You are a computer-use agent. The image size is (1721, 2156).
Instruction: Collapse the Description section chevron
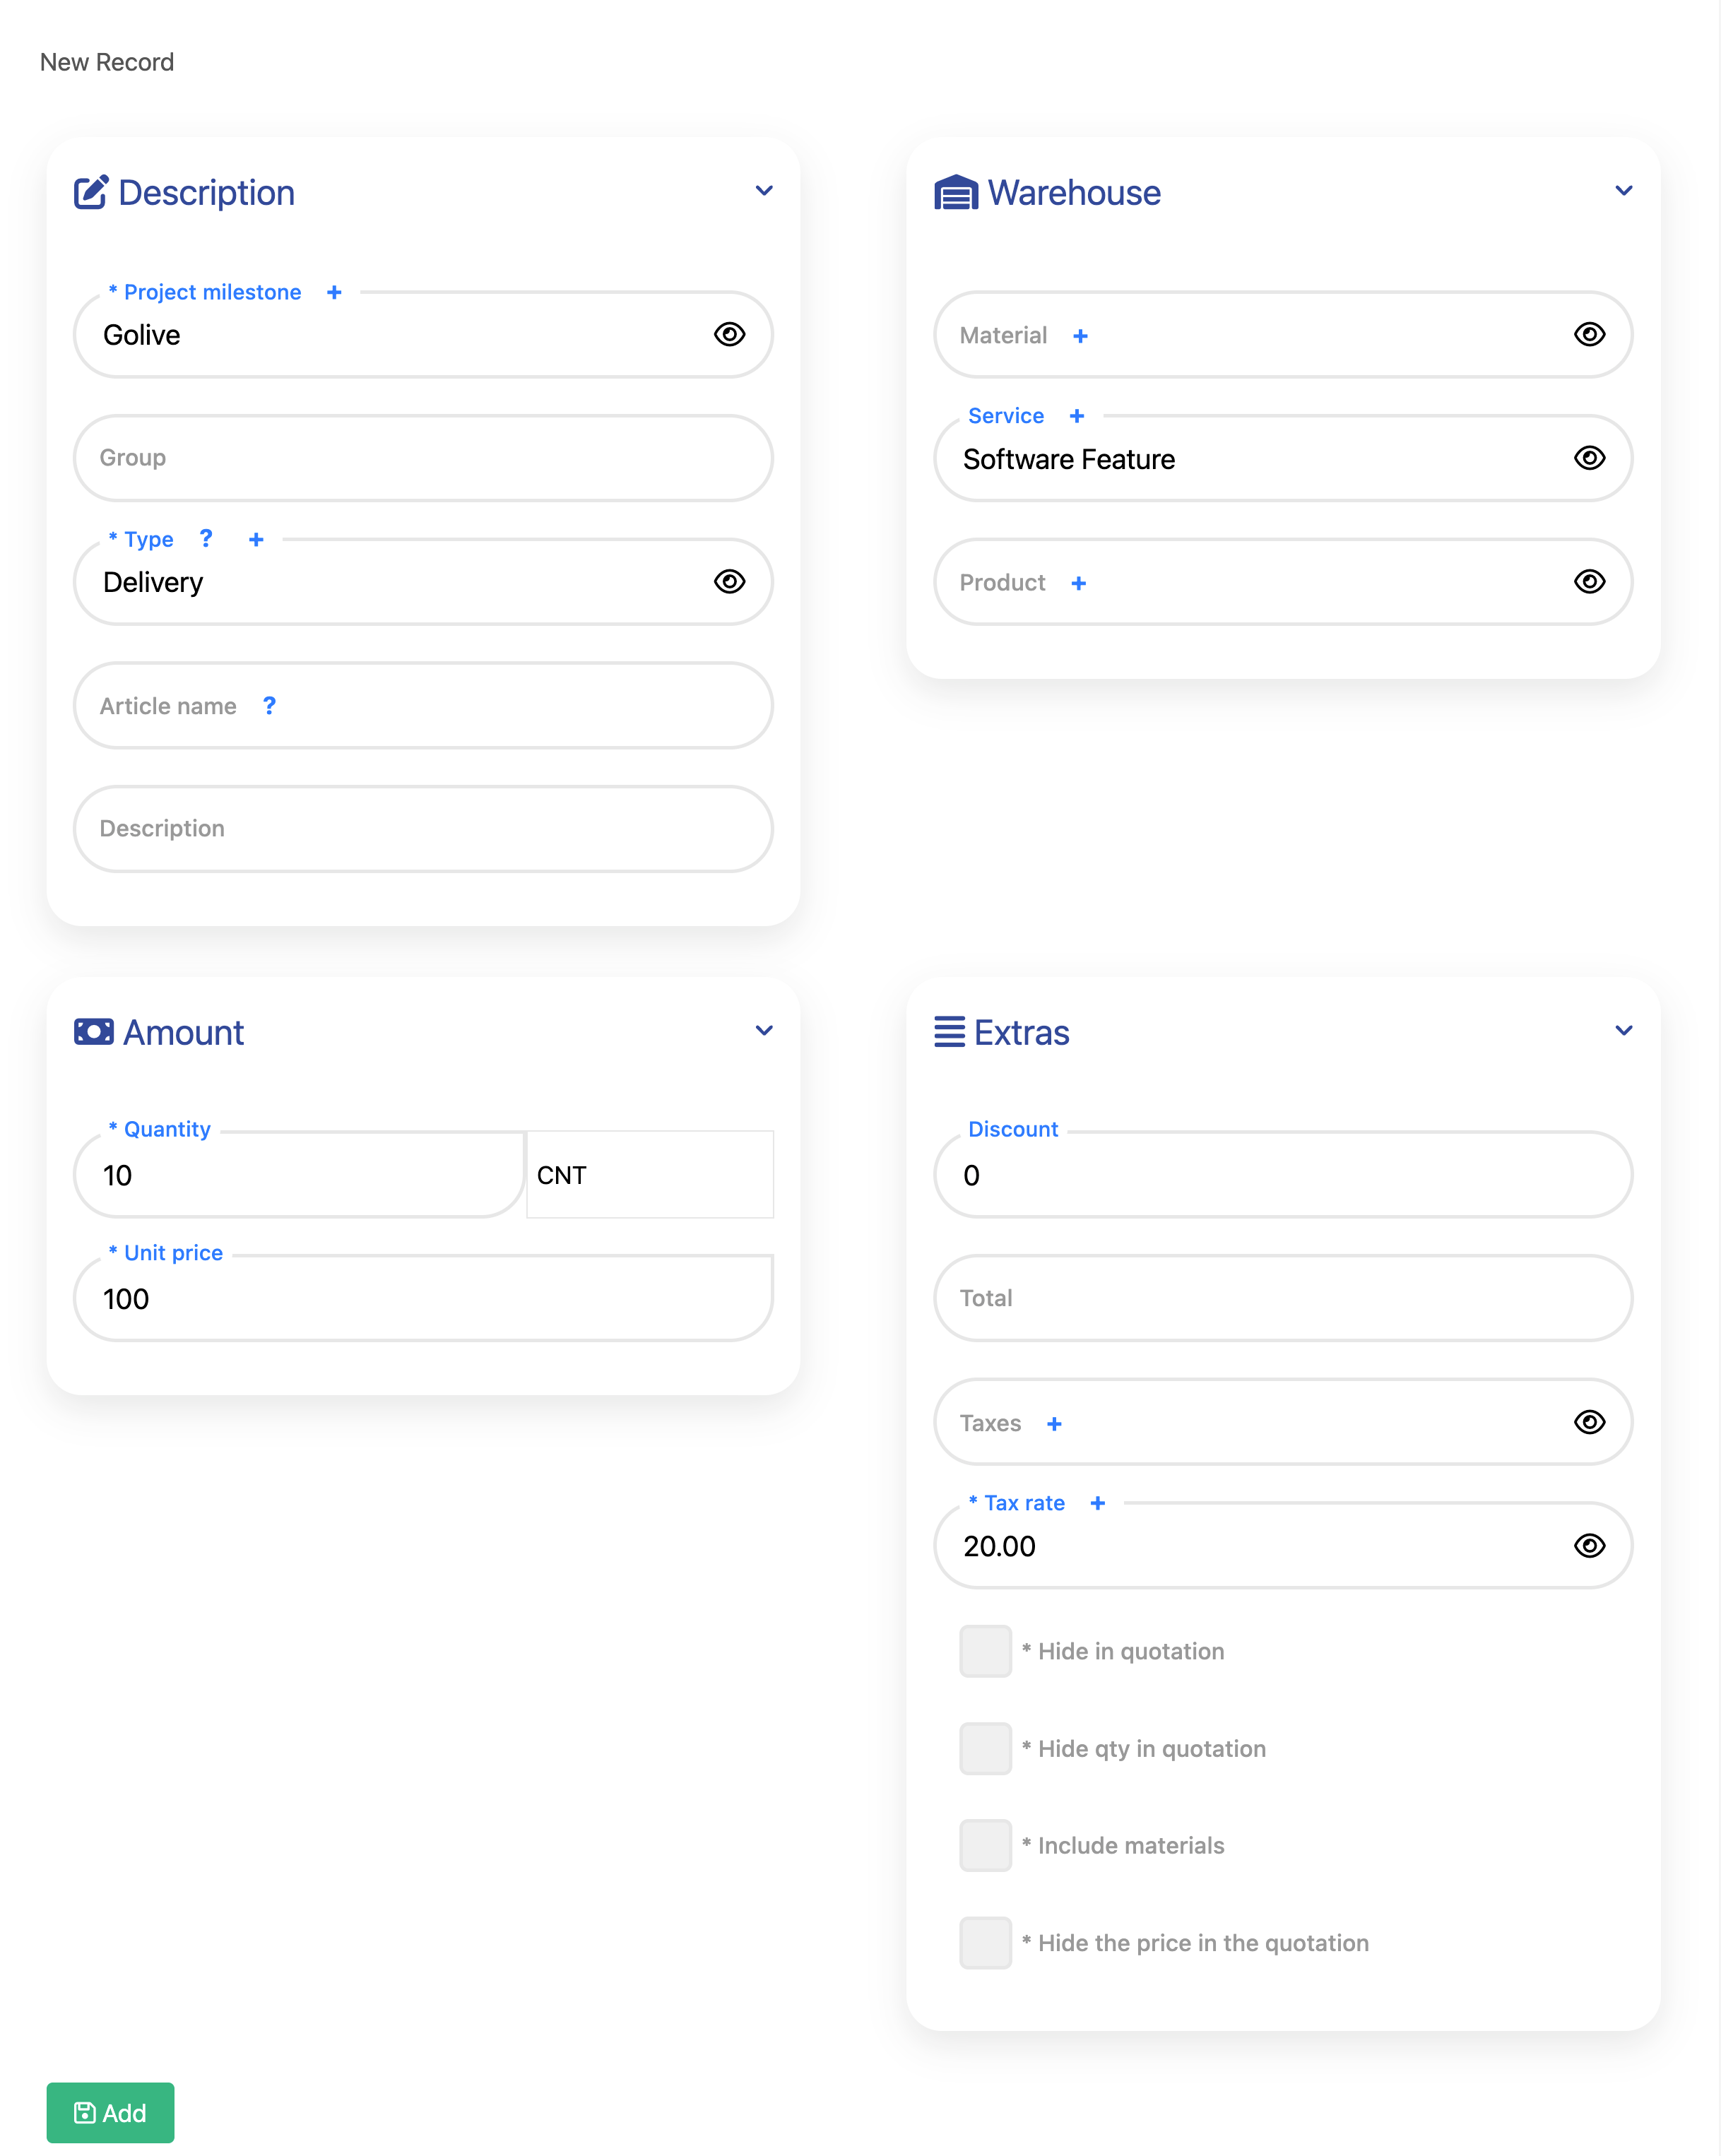(764, 191)
